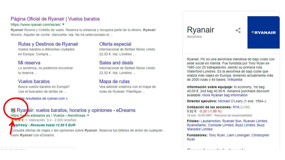Screen dimensions: 285x160
Task: Open the Tony Ryan founder link
Action: (217, 135)
